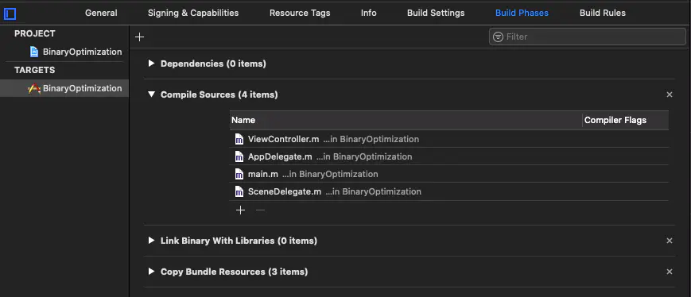This screenshot has width=691, height=297.
Task: Expand Copy Bundle Resources section
Action: (x=152, y=272)
